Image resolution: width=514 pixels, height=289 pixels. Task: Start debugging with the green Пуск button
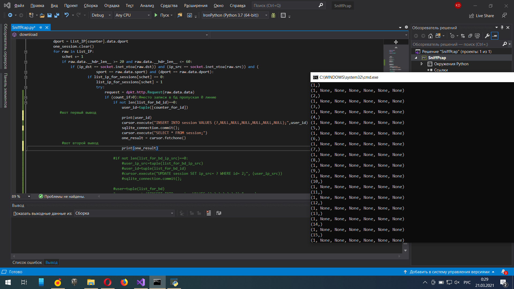click(163, 15)
